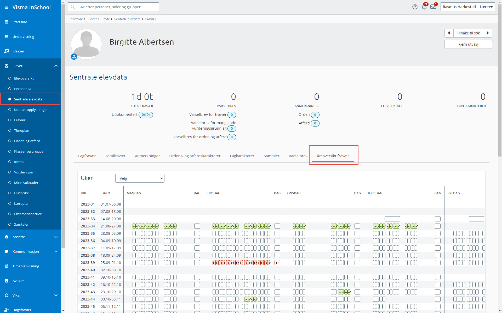Click the Atferd count badge

(x=315, y=123)
